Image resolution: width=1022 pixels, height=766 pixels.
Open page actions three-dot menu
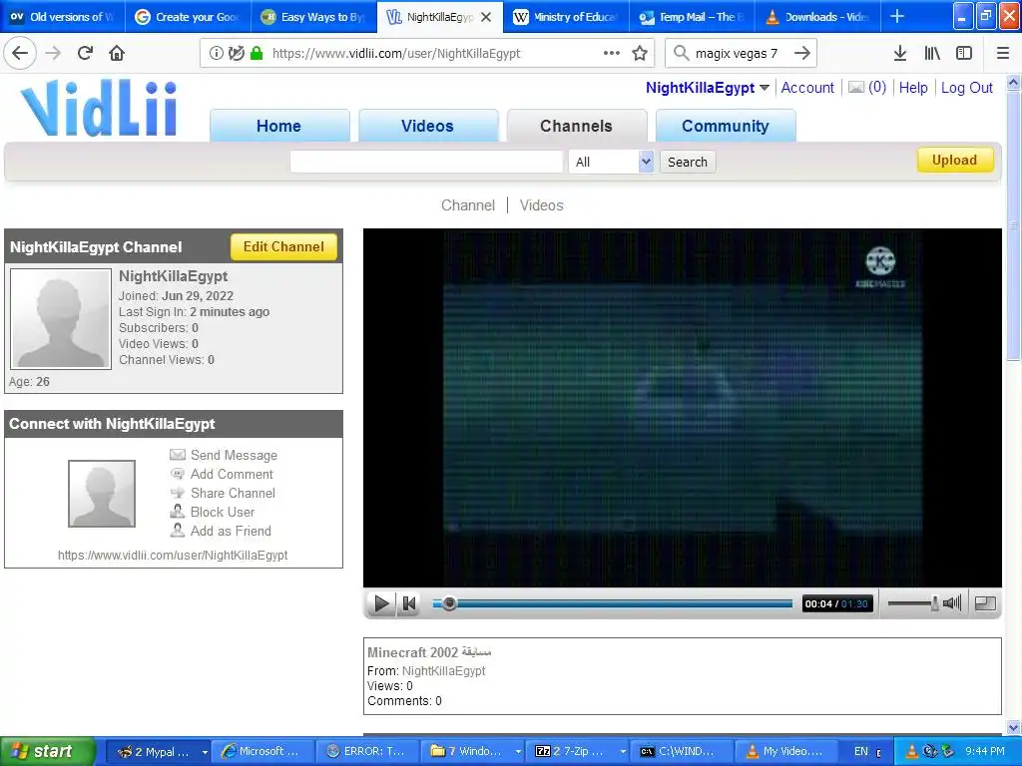612,53
